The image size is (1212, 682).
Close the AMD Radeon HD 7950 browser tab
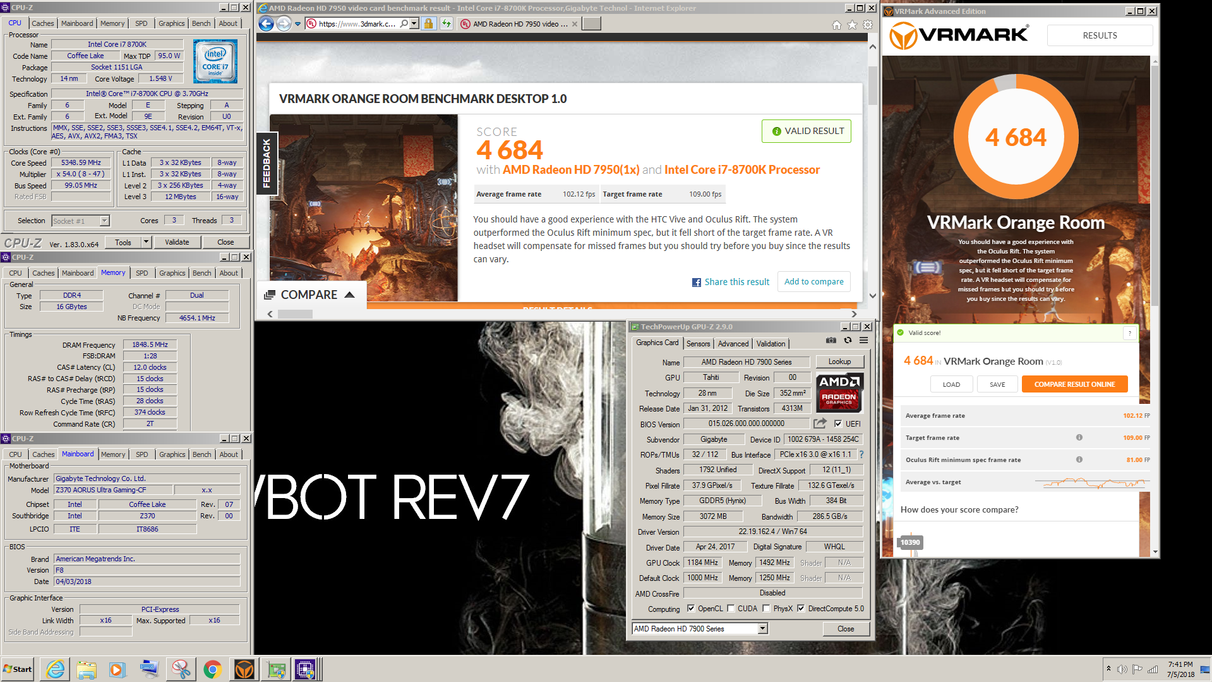click(x=574, y=24)
